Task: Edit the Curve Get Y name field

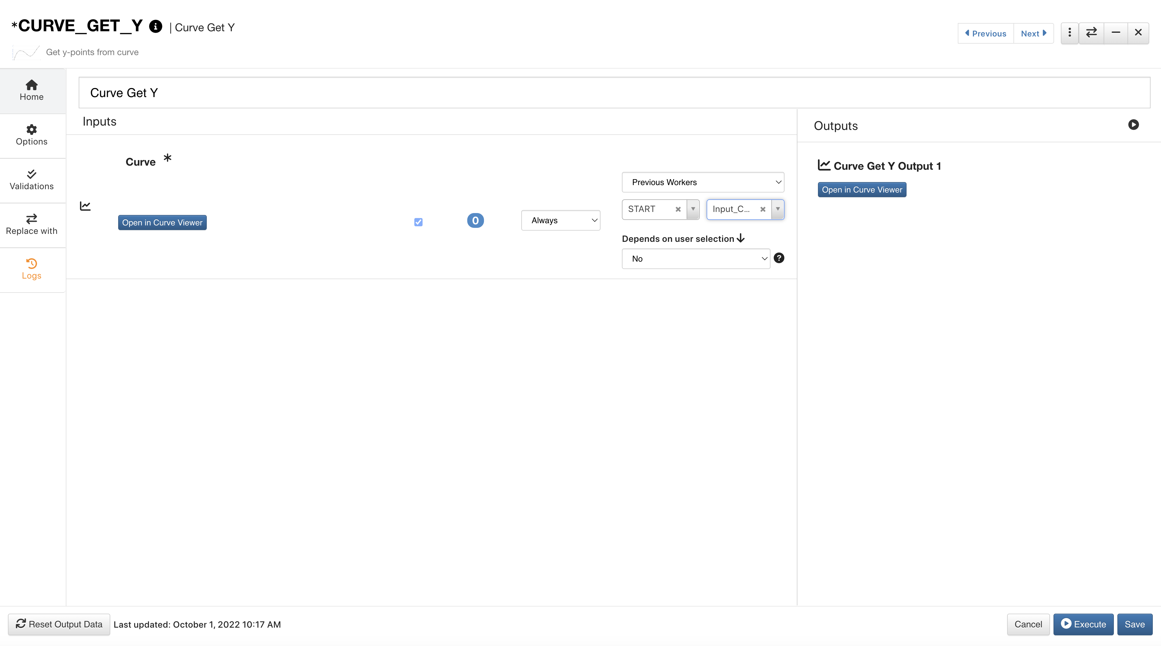Action: (614, 92)
